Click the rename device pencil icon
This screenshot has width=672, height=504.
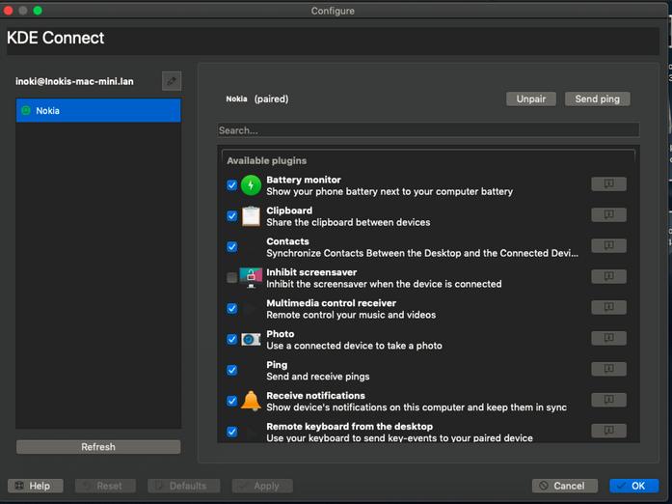pyautogui.click(x=172, y=81)
